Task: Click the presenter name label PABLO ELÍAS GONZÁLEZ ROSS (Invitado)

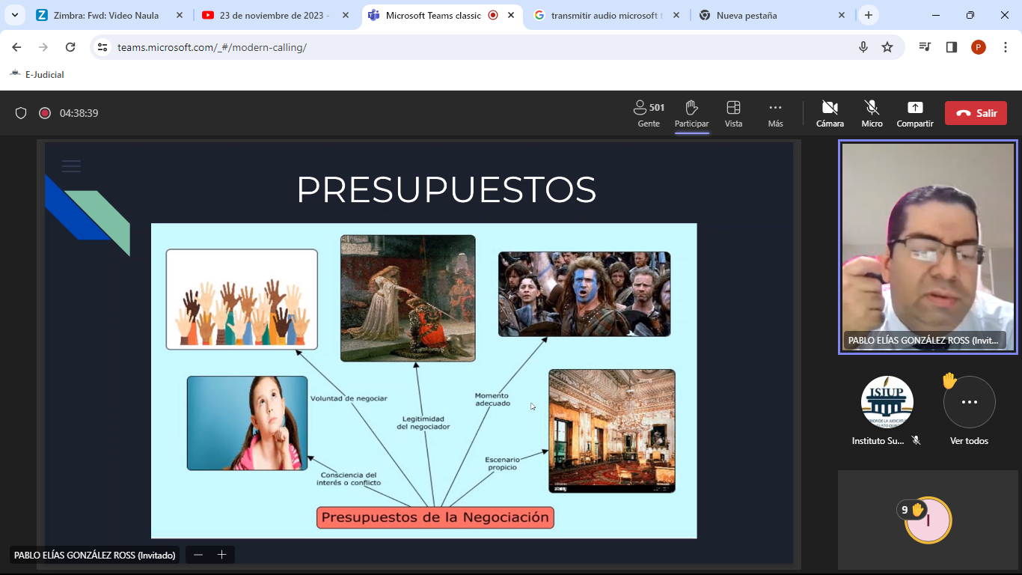Action: tap(94, 555)
